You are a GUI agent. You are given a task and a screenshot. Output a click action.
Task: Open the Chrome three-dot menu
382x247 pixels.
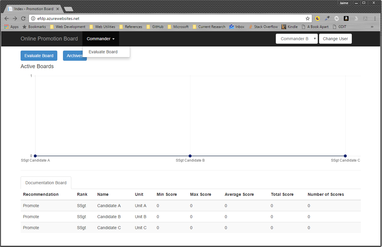[375, 18]
